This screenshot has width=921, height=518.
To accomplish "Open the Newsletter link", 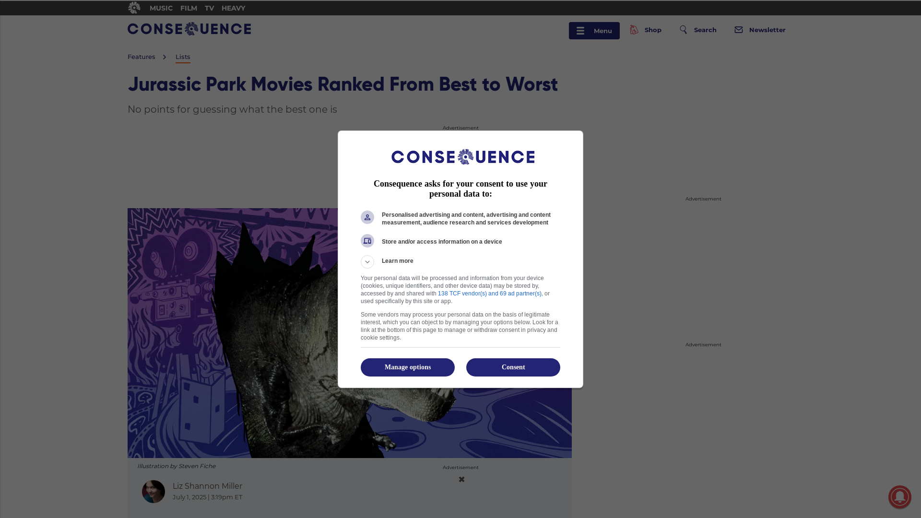I will click(767, 30).
